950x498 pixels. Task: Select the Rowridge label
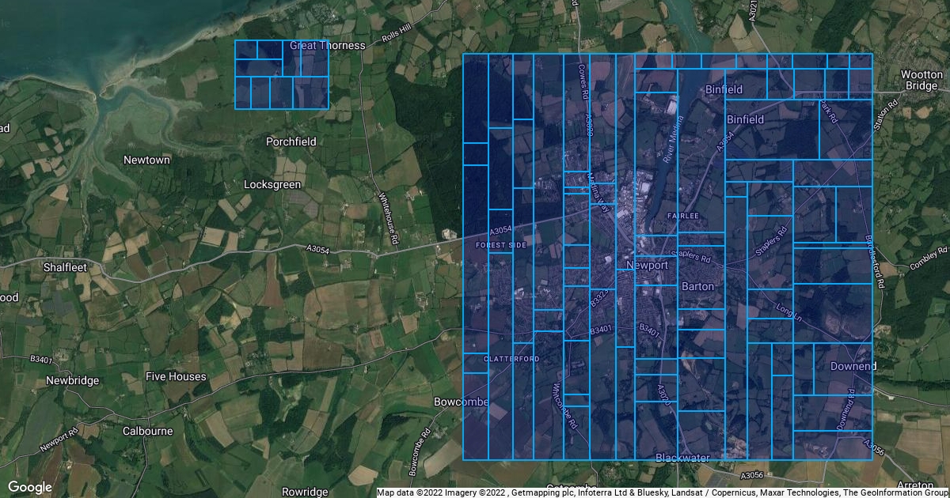[305, 492]
